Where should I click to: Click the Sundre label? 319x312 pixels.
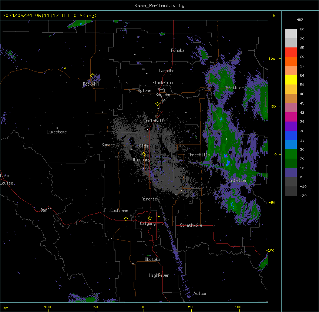(x=108, y=145)
